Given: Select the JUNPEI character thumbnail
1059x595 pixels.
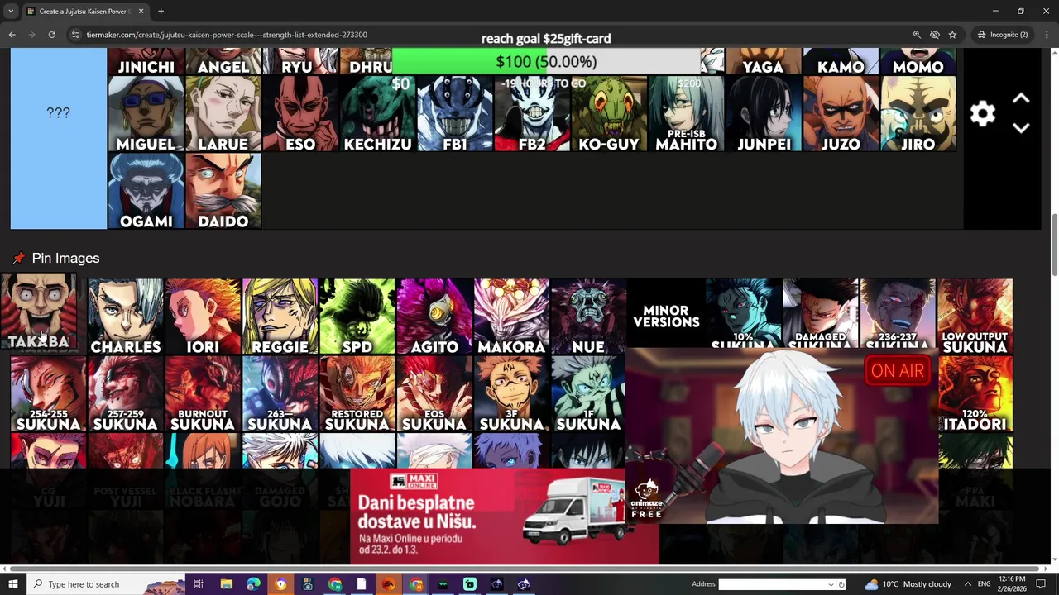Looking at the screenshot, I should [763, 114].
